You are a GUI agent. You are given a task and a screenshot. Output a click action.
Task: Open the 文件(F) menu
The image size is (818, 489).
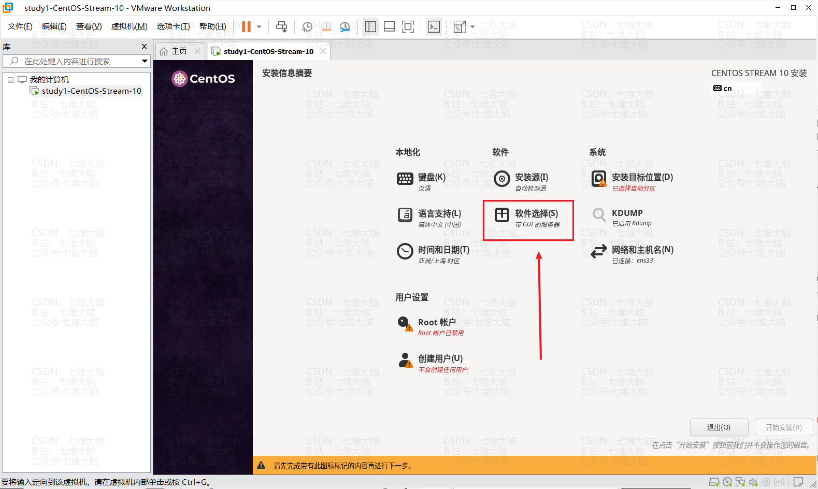pos(20,26)
